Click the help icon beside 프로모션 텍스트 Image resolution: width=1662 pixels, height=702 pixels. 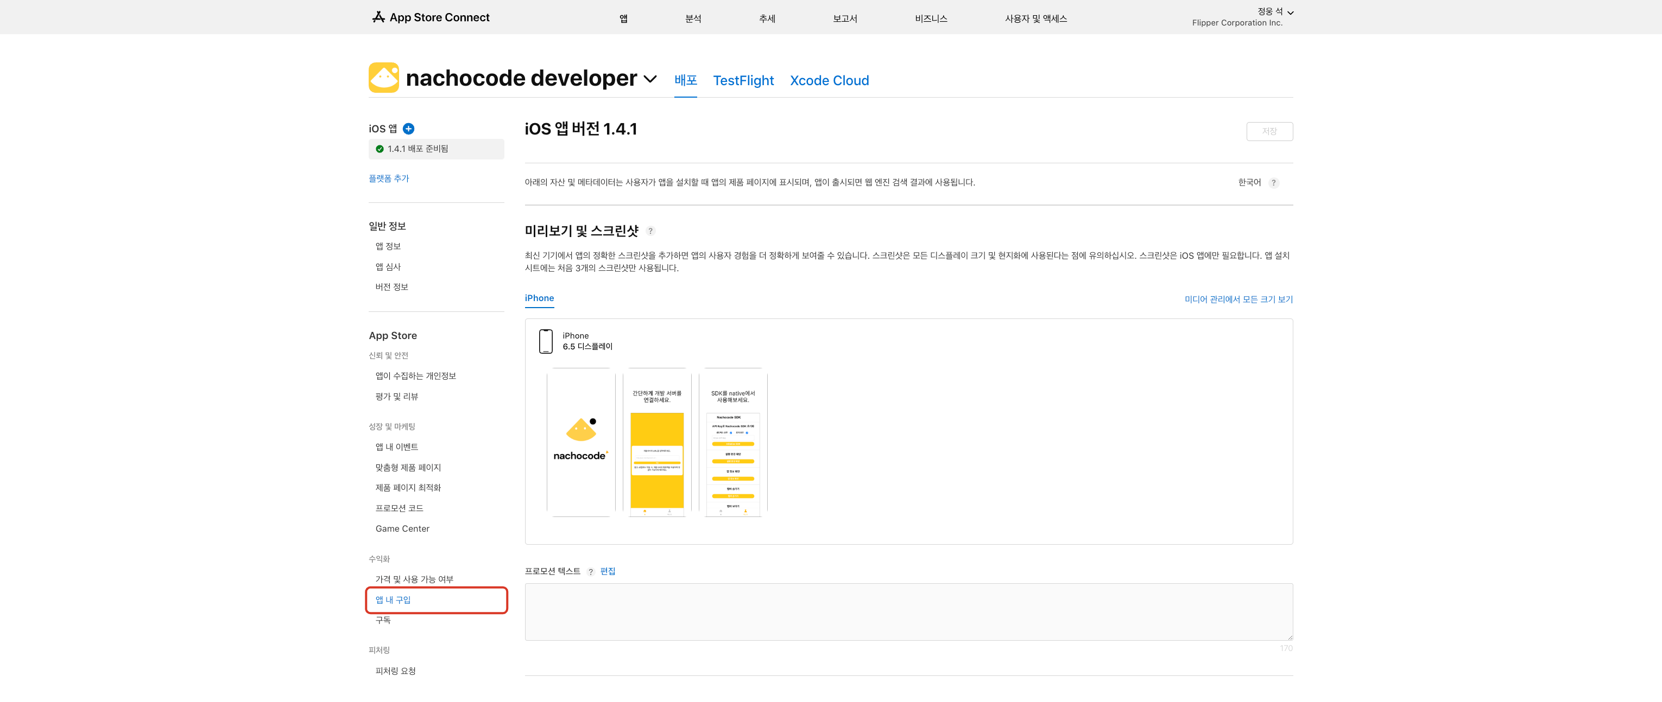tap(590, 572)
